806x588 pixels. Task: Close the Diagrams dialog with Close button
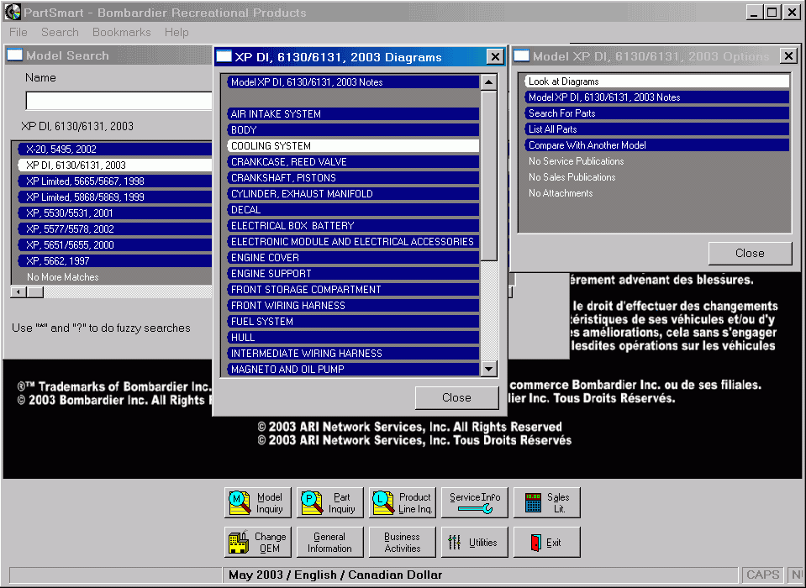(x=456, y=397)
